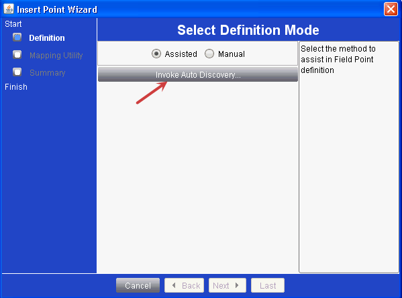This screenshot has width=402, height=298.
Task: Cancel the wizard
Action: [x=138, y=285]
